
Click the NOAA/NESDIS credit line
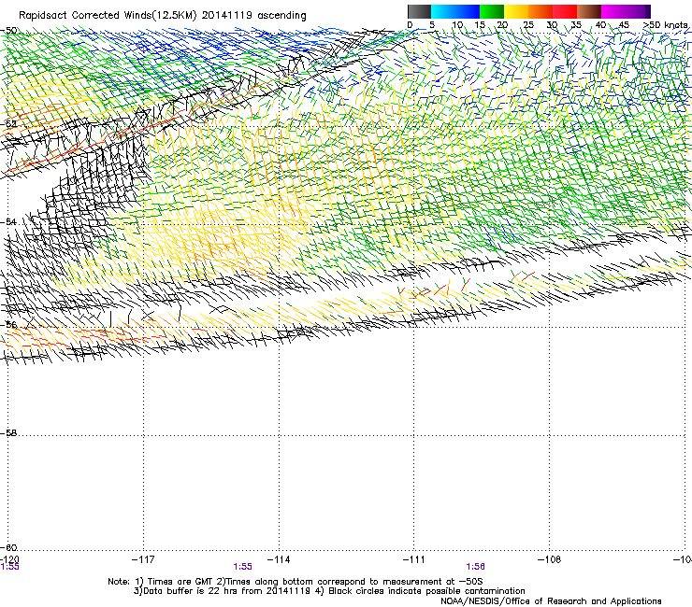pos(551,600)
